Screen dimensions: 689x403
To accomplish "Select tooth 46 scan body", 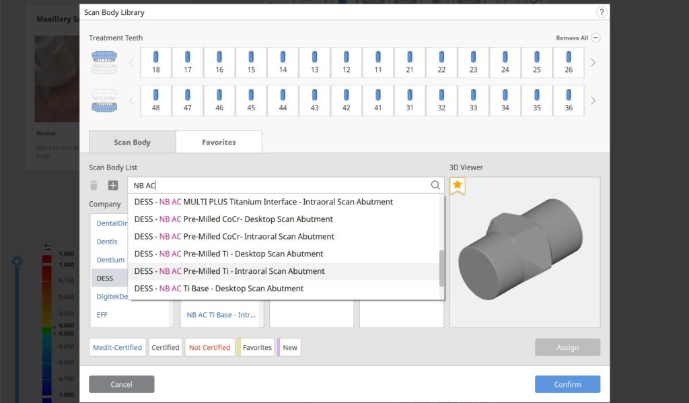I will (x=219, y=101).
